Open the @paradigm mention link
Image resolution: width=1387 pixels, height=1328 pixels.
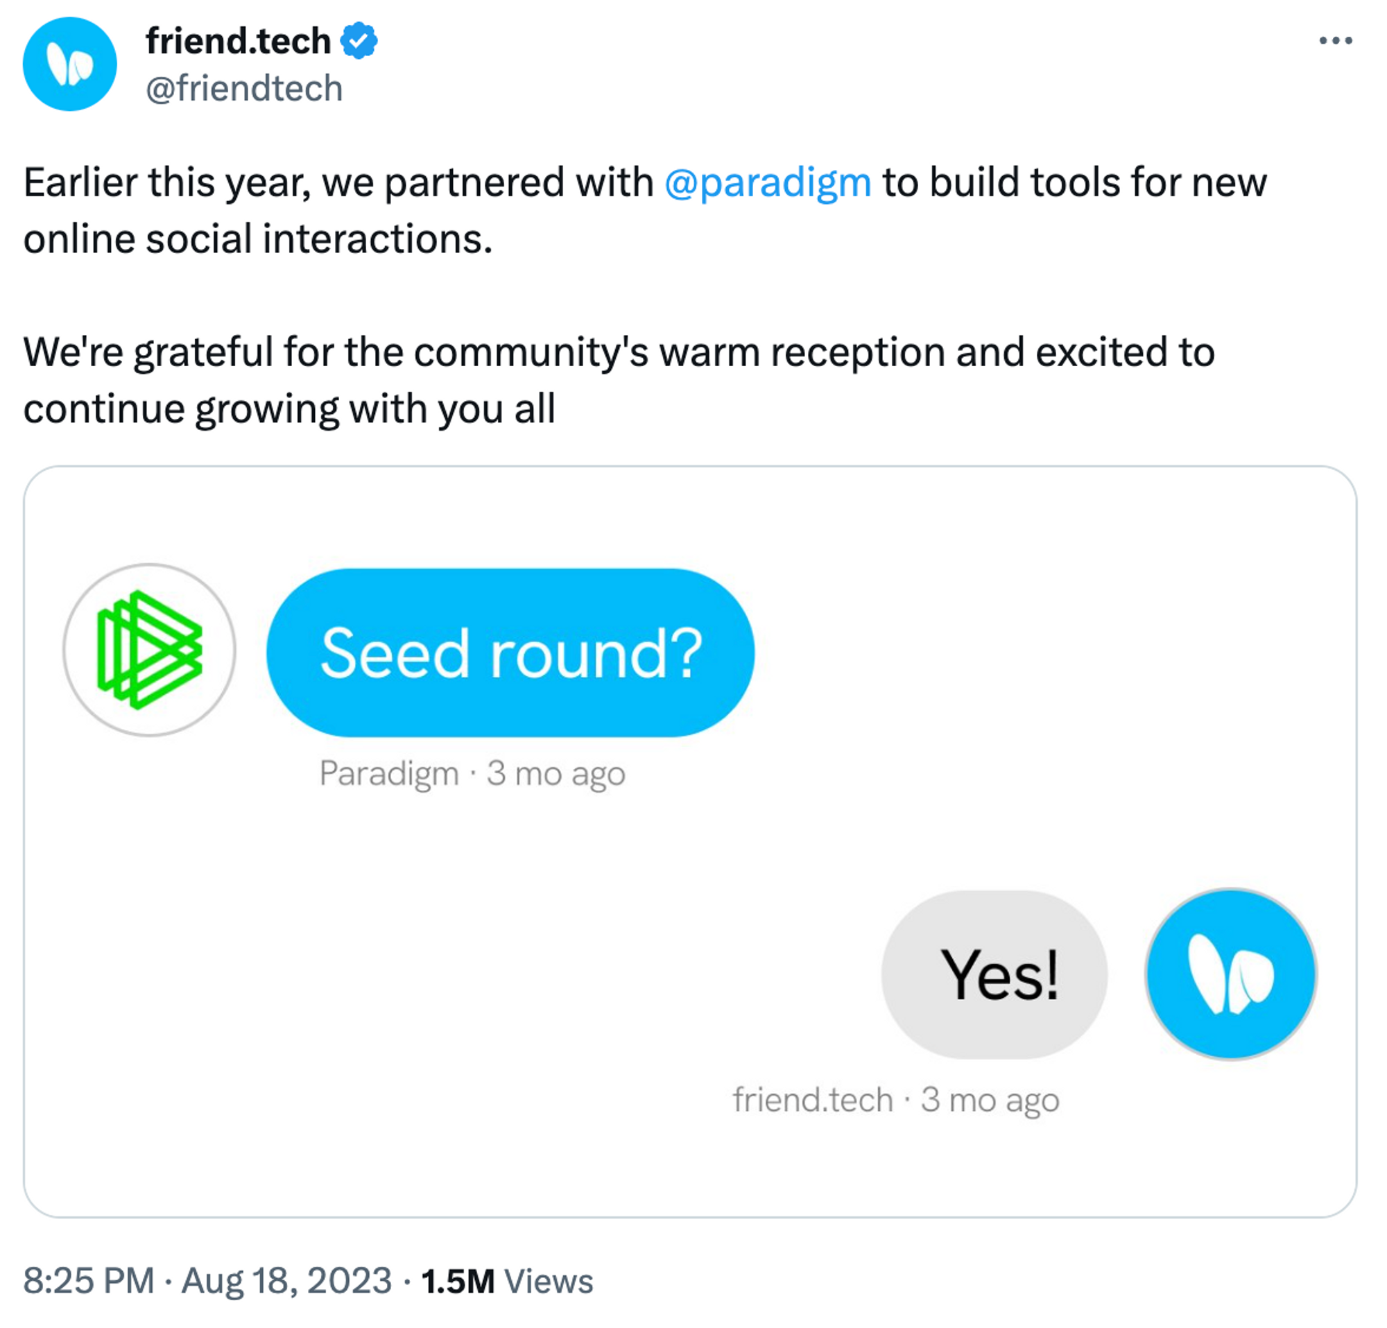coord(767,183)
